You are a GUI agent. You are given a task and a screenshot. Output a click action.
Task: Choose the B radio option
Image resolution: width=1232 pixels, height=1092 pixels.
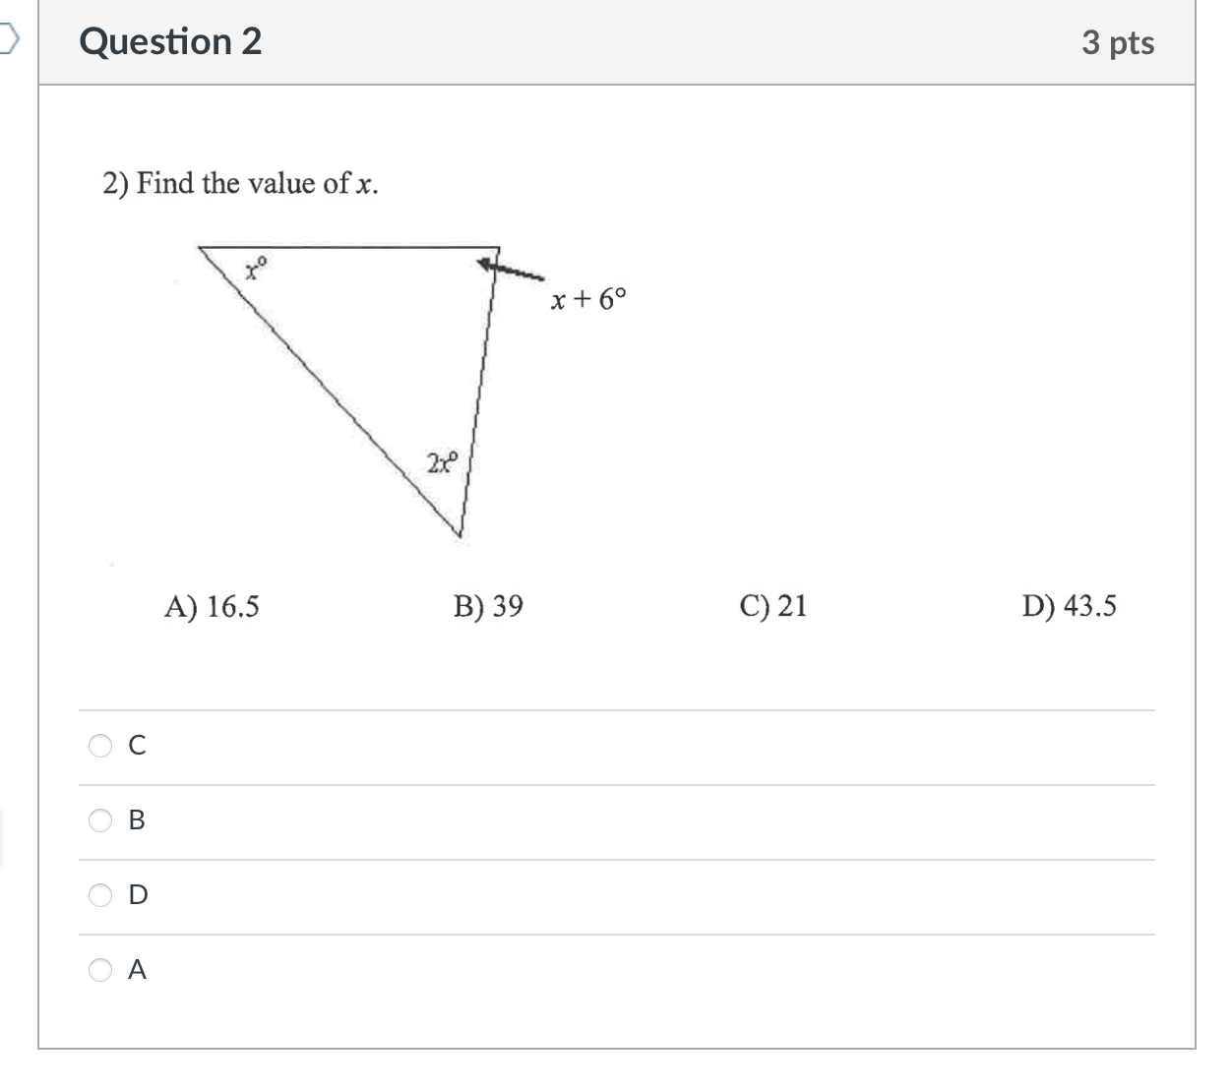(x=101, y=819)
